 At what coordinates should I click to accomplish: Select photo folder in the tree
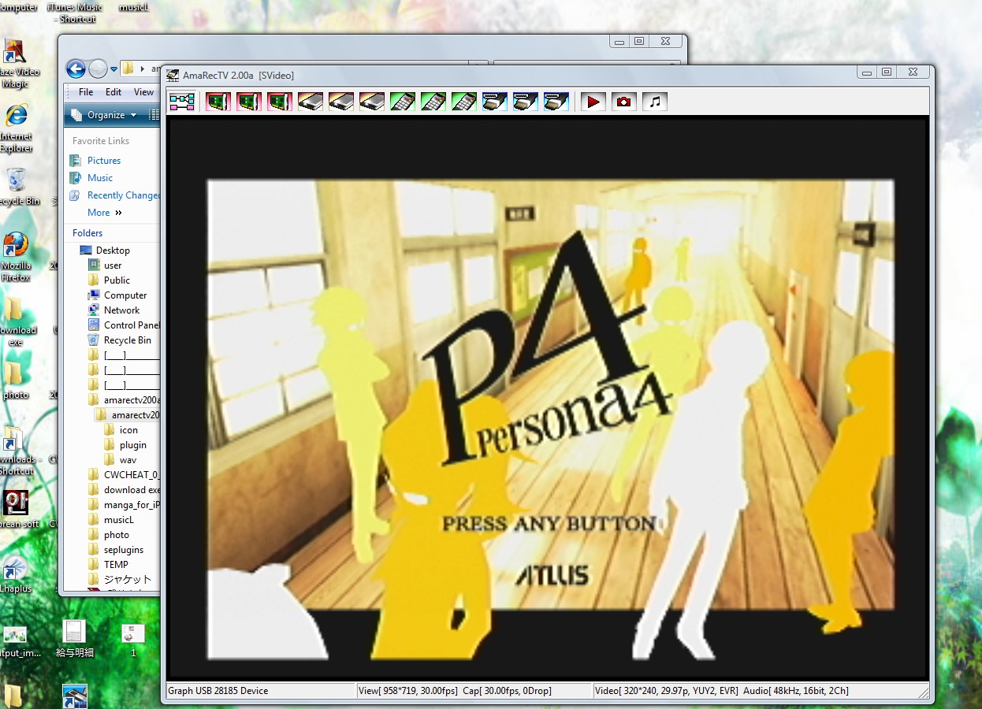pyautogui.click(x=116, y=535)
